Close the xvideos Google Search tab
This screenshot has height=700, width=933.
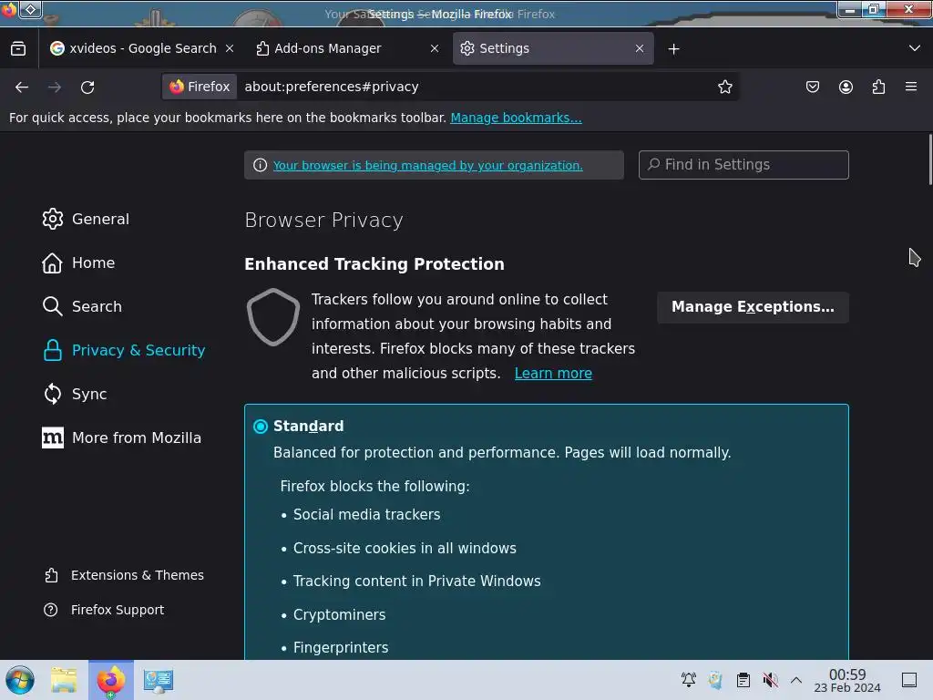pyautogui.click(x=230, y=48)
